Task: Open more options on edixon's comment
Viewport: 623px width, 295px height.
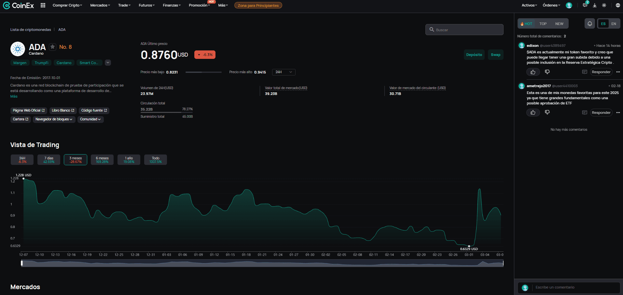Action: click(x=618, y=72)
